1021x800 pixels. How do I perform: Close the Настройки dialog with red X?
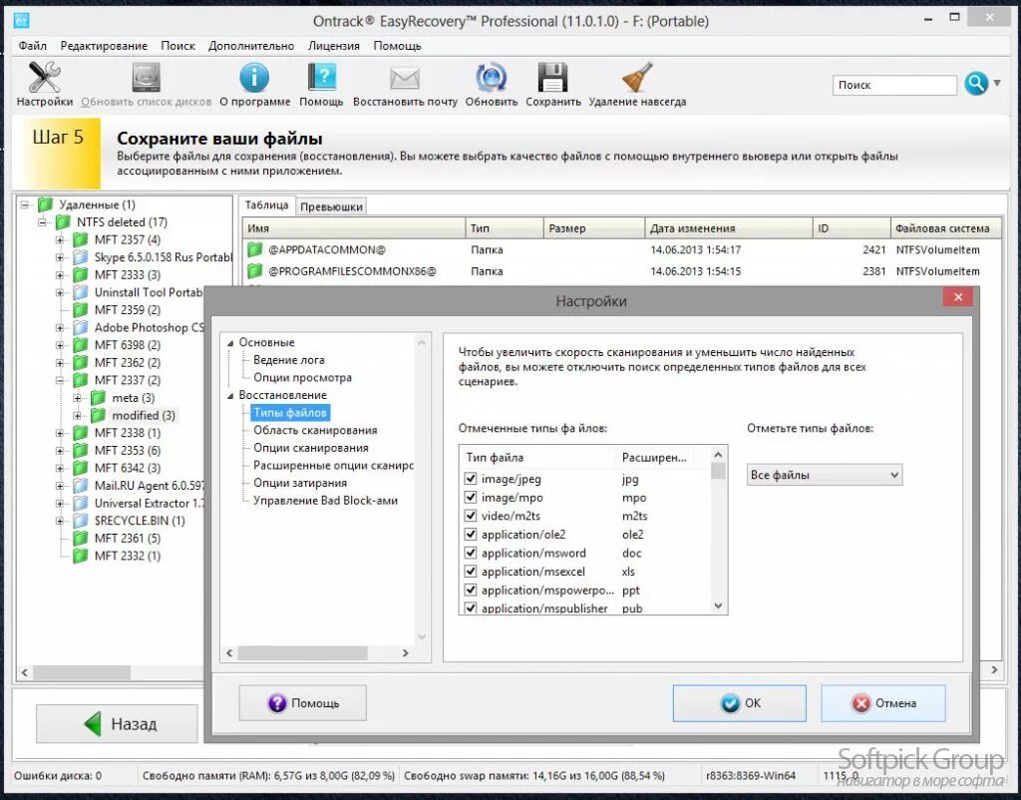click(958, 297)
